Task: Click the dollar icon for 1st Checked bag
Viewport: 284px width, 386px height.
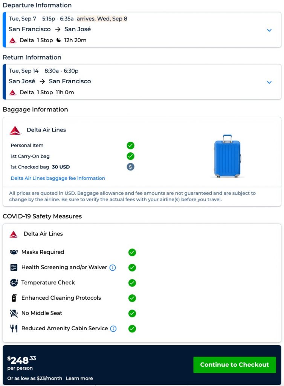Action: [130, 167]
